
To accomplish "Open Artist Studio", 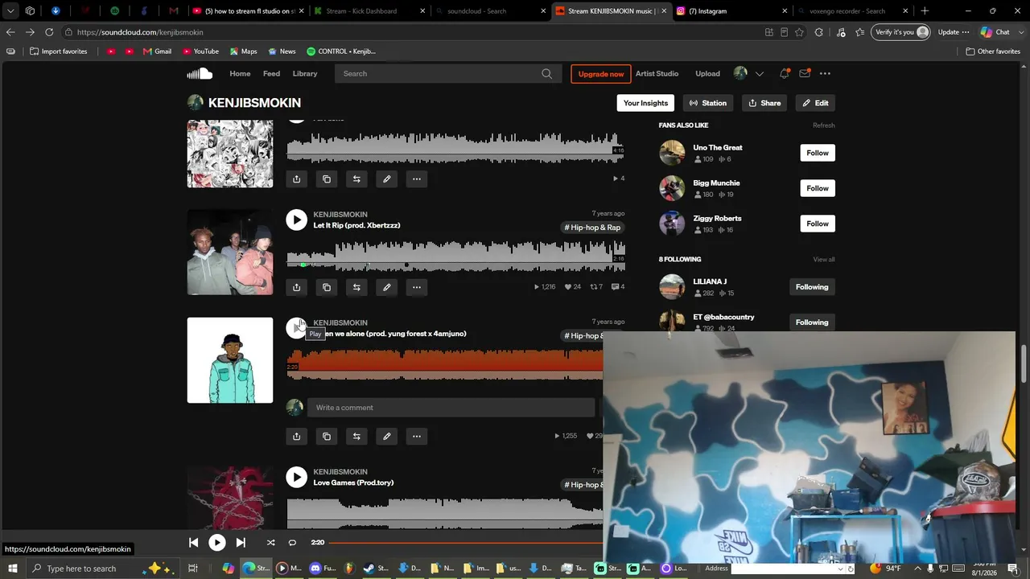I will (657, 74).
